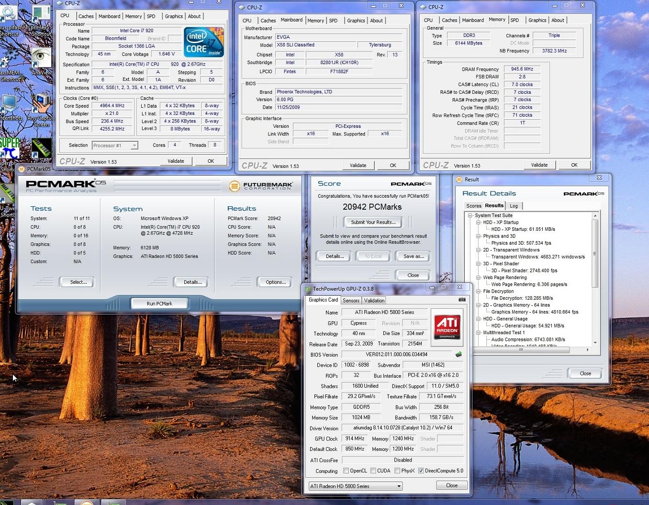Collapse the Web Page Rendering node
This screenshot has width=649, height=505.
(x=478, y=277)
